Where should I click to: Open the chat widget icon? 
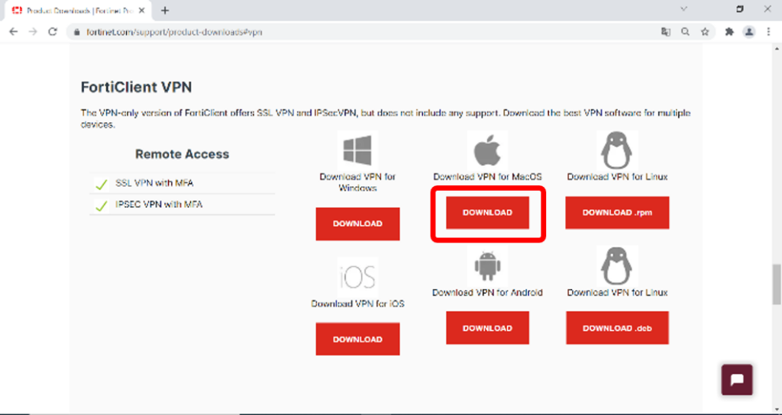coord(737,379)
